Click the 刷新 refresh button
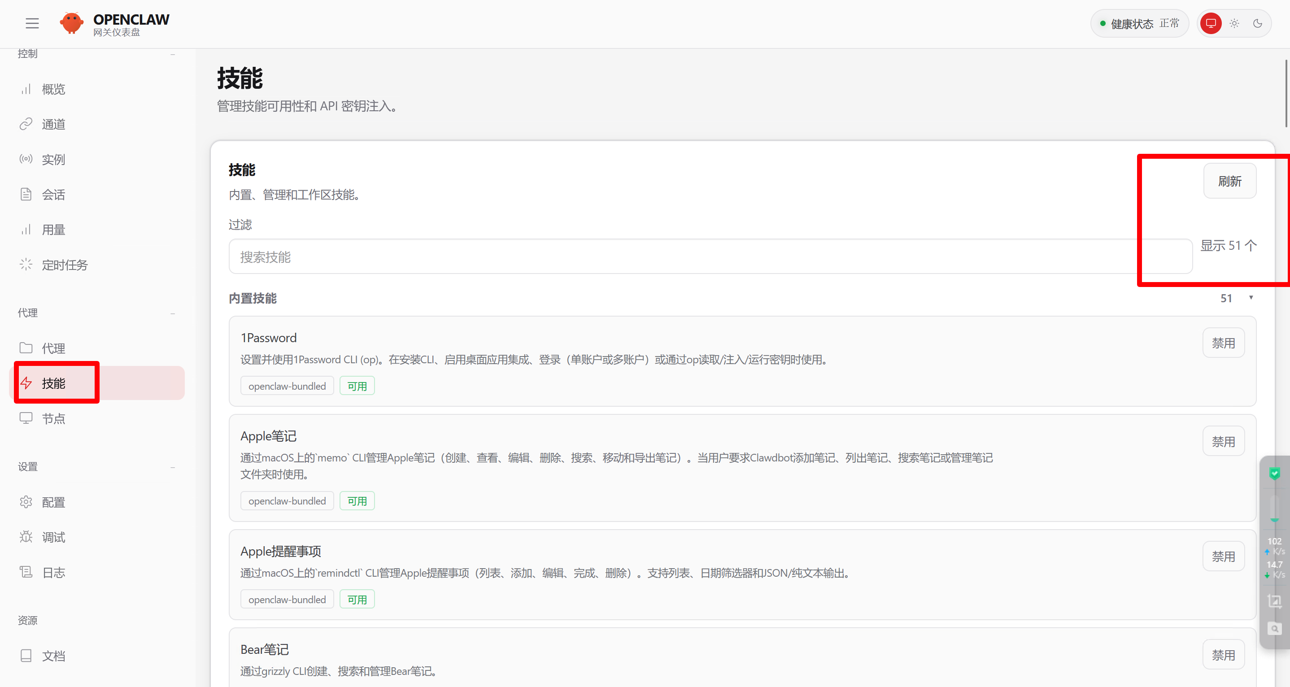The image size is (1290, 687). [1229, 181]
